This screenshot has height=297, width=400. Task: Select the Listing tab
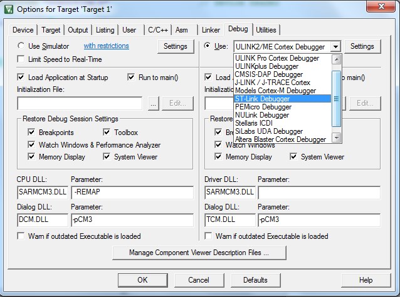point(105,30)
